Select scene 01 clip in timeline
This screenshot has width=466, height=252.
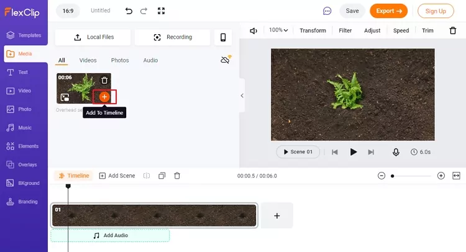click(x=154, y=215)
